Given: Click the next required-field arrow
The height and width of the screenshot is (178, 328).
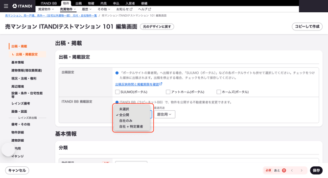Looking at the screenshot, I should (302, 171).
